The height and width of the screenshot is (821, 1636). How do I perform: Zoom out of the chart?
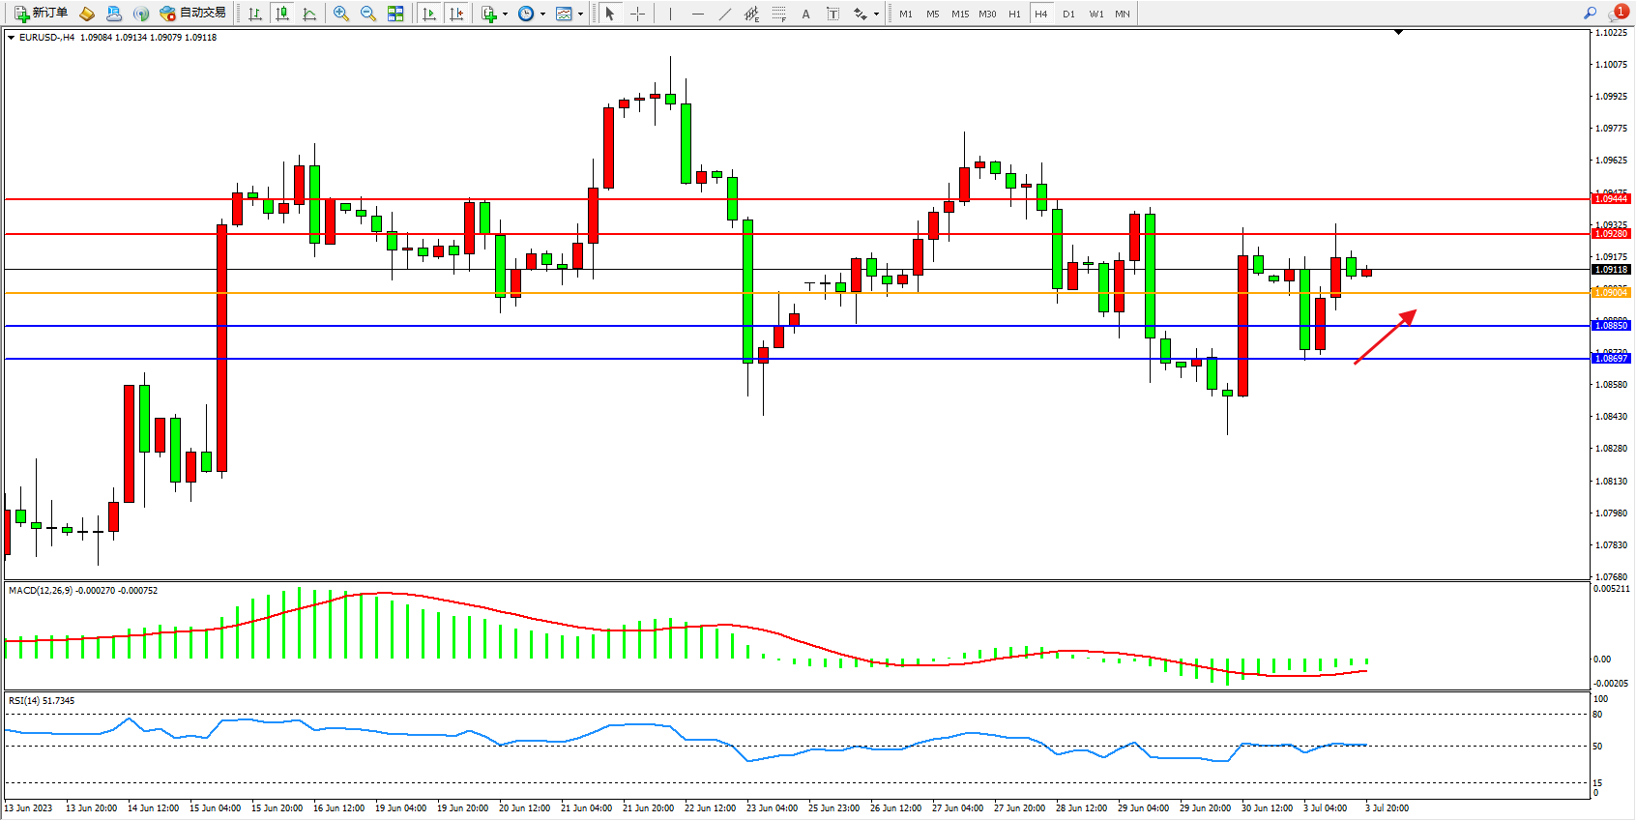[x=368, y=14]
